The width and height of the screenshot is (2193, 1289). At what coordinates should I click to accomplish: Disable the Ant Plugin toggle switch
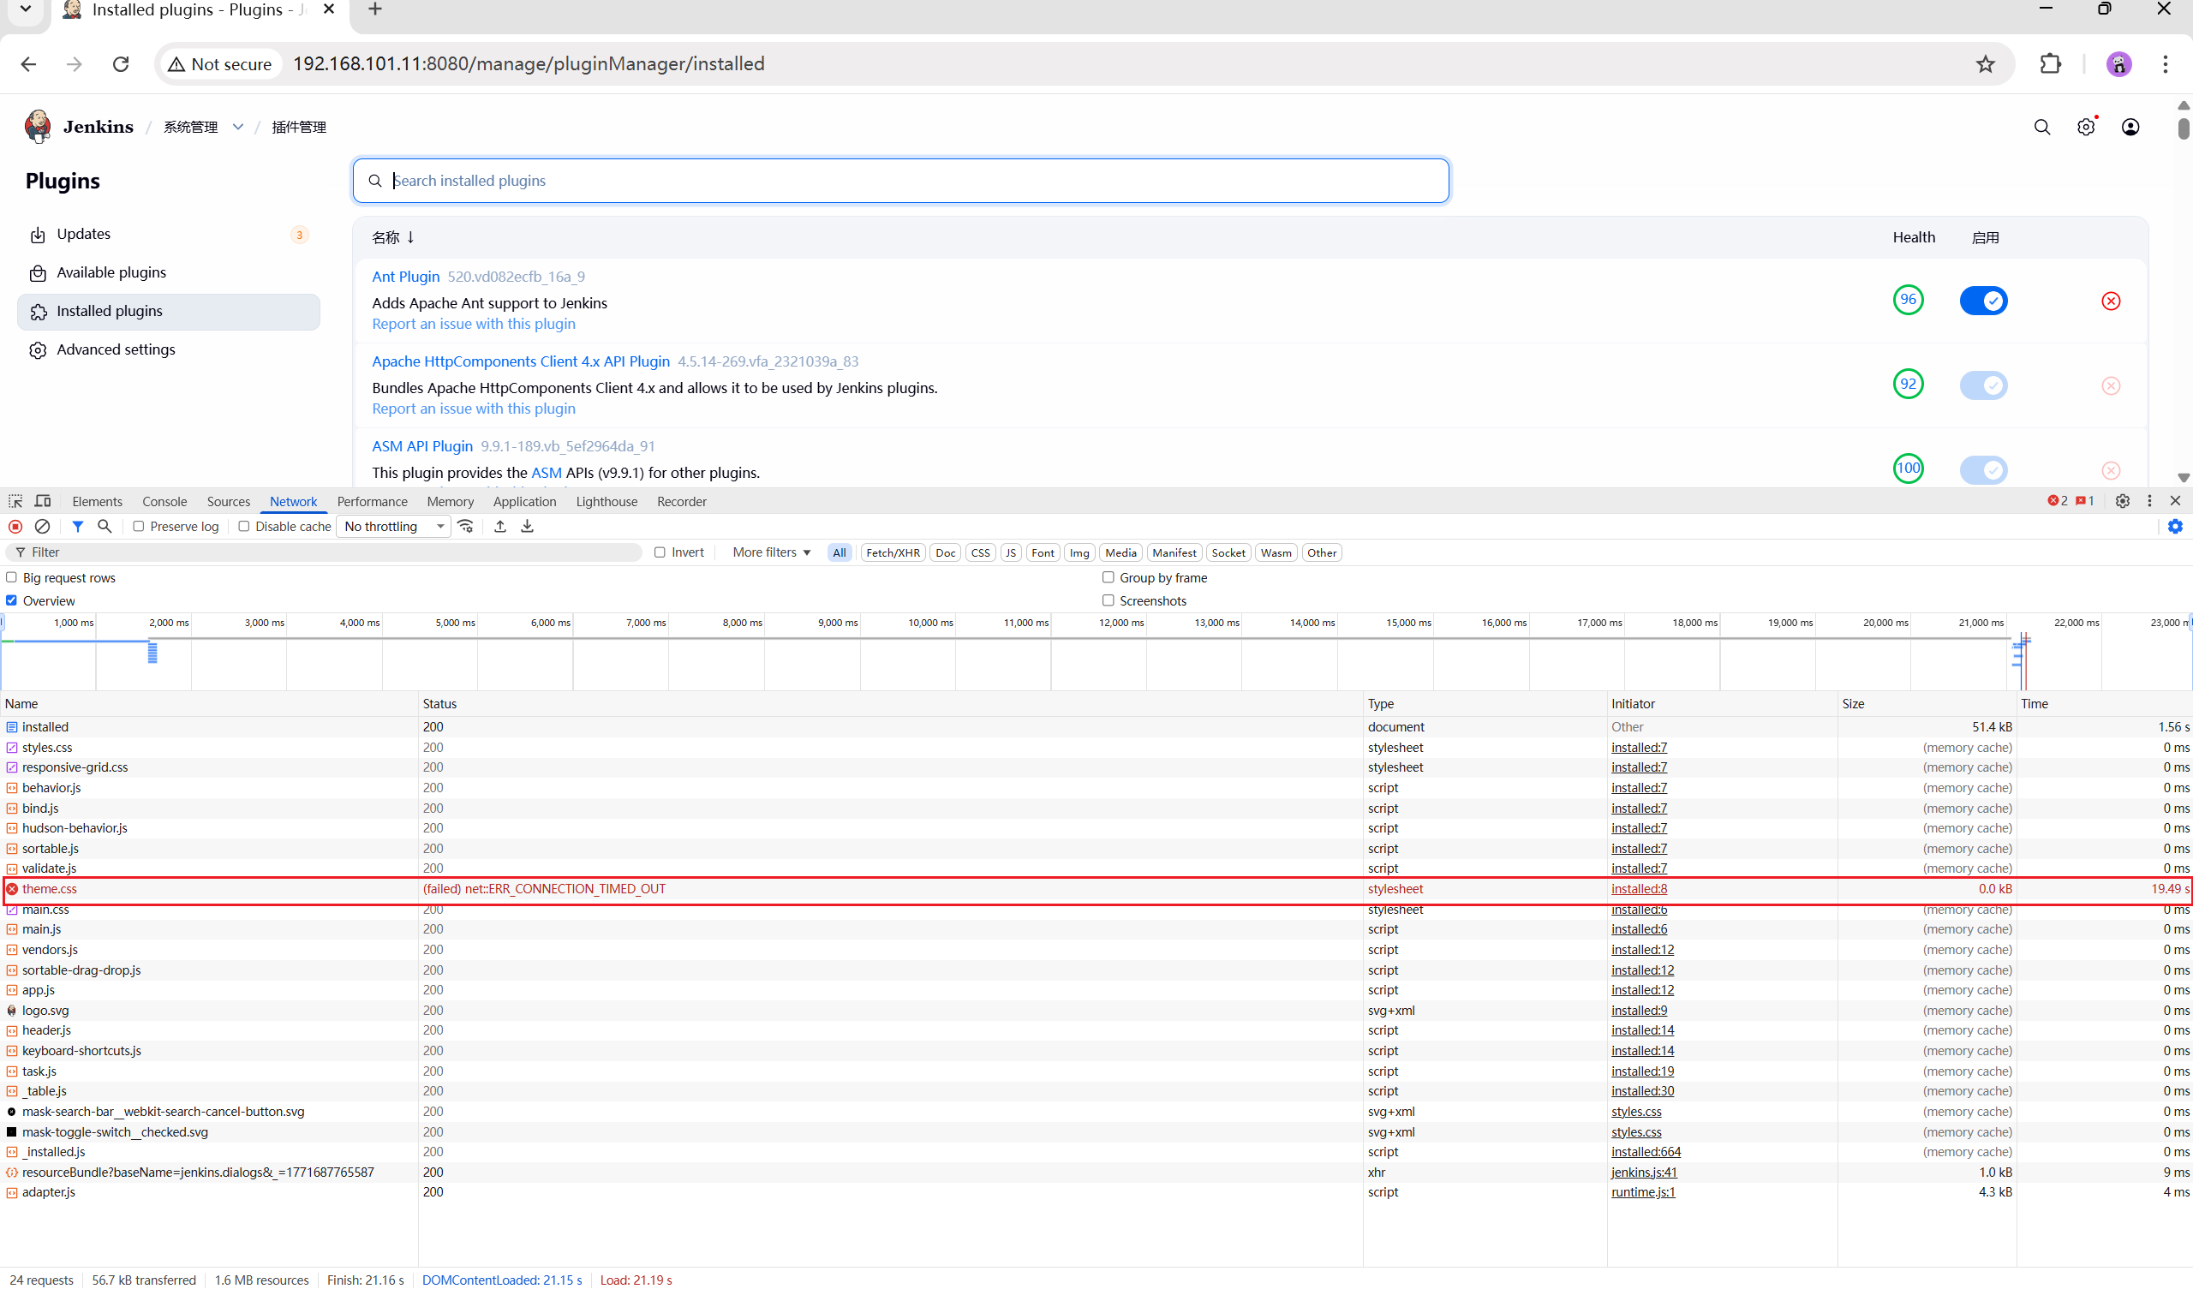(1982, 301)
